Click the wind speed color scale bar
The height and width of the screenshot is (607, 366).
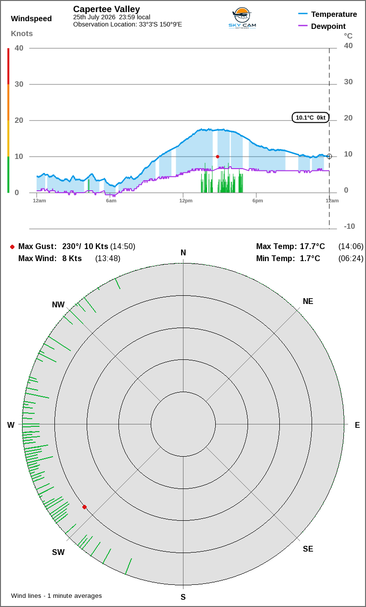tap(8, 120)
